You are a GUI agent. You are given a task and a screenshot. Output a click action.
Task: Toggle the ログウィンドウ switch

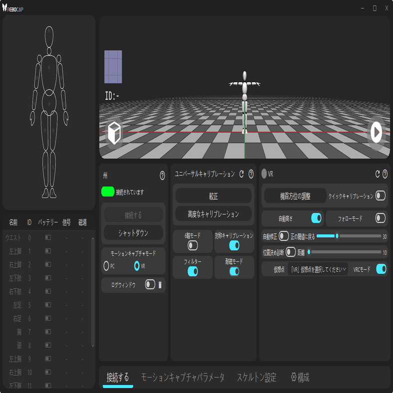[150, 284]
